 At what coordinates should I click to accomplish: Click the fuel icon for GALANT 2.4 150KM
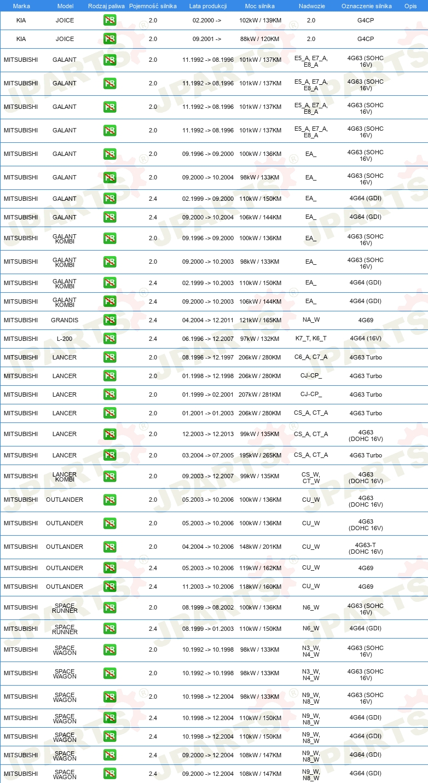tap(109, 199)
